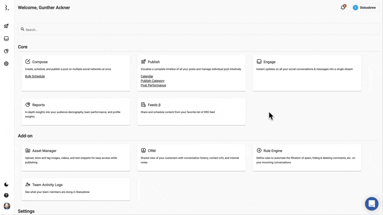Screen dimensions: 383x215
Task: Open the Statusbrew organization switcher
Action: [364, 7]
